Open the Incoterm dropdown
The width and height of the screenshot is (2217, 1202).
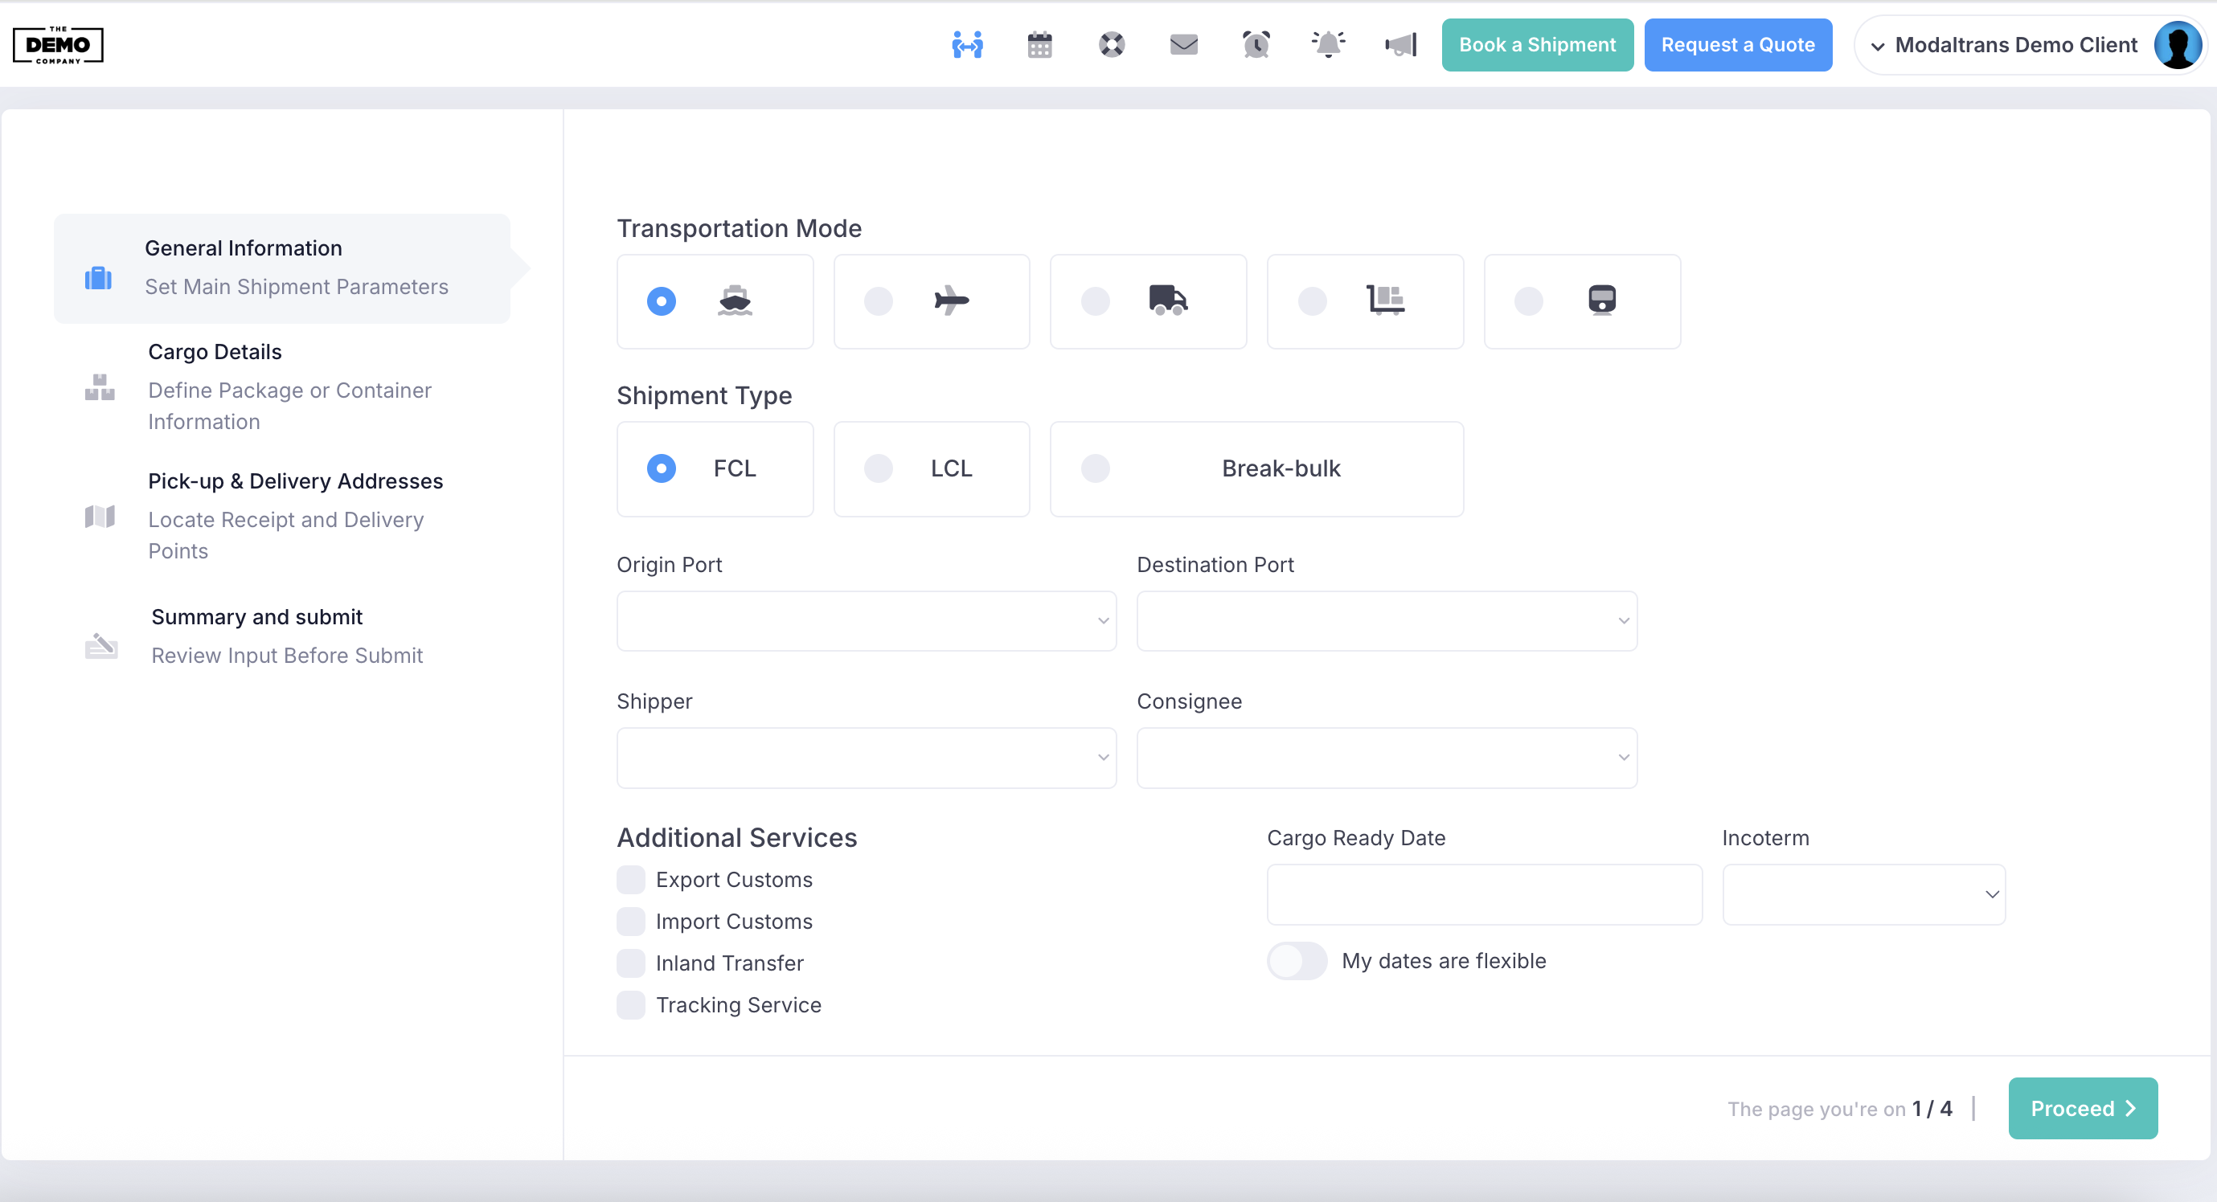(1863, 894)
